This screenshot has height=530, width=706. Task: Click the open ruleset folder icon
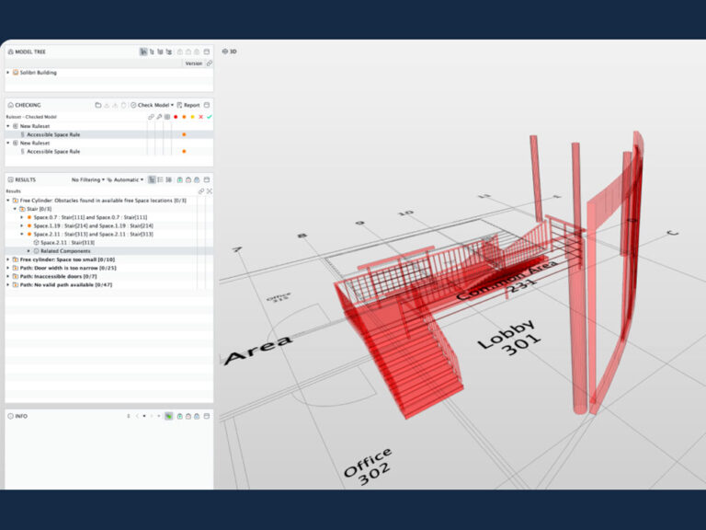[98, 105]
